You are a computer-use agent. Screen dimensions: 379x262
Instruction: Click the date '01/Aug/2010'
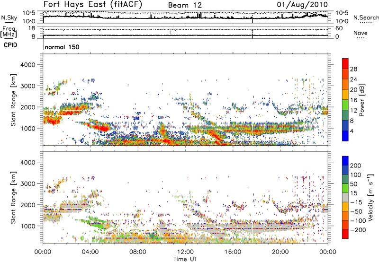point(302,5)
